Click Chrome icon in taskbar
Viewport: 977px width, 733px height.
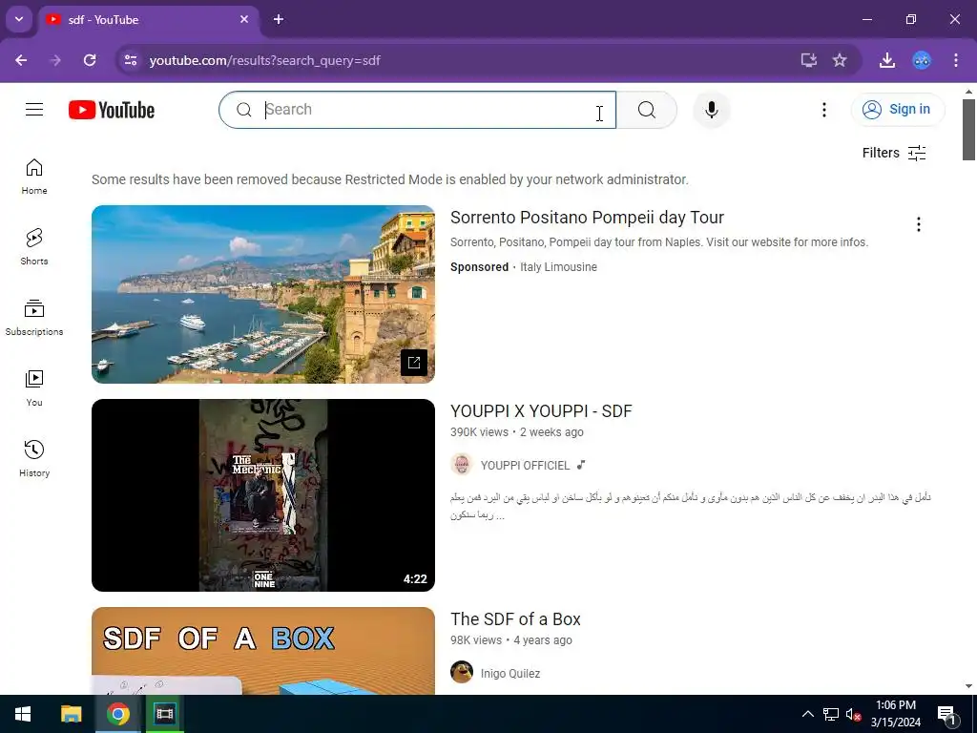(117, 714)
